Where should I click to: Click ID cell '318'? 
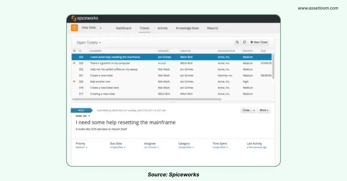[x=81, y=88]
